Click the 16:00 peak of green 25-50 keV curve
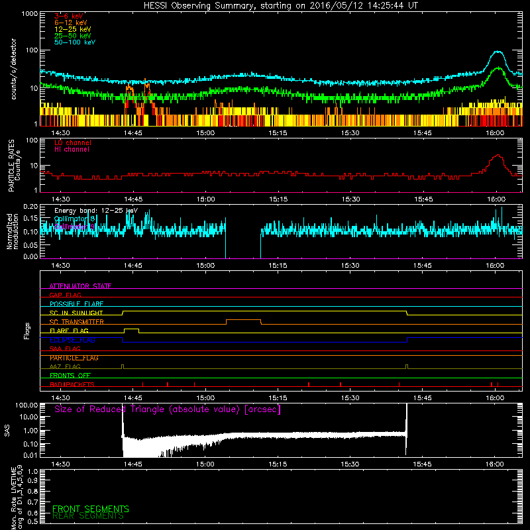 498,68
